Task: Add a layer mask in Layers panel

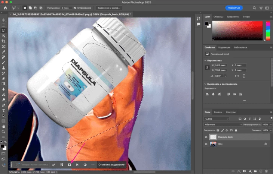Action: coord(244,171)
